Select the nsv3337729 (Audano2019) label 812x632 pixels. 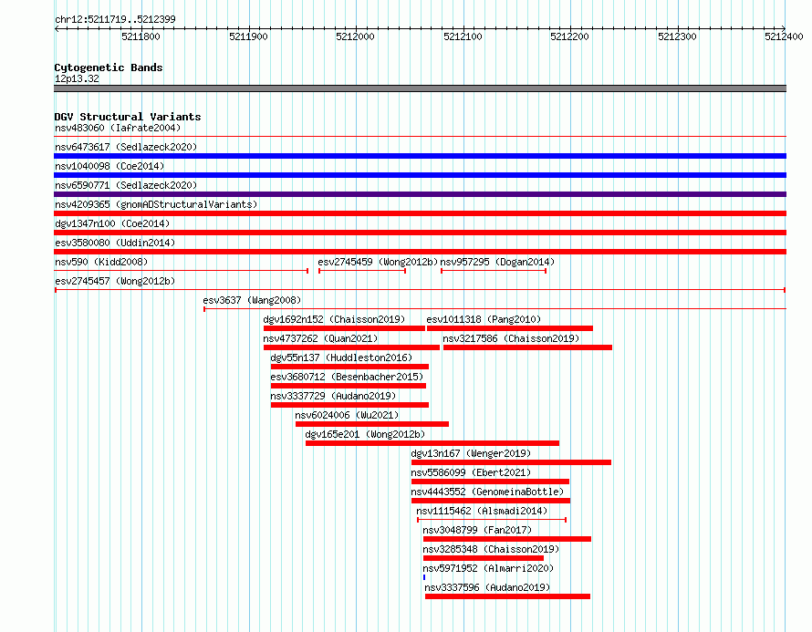(333, 396)
